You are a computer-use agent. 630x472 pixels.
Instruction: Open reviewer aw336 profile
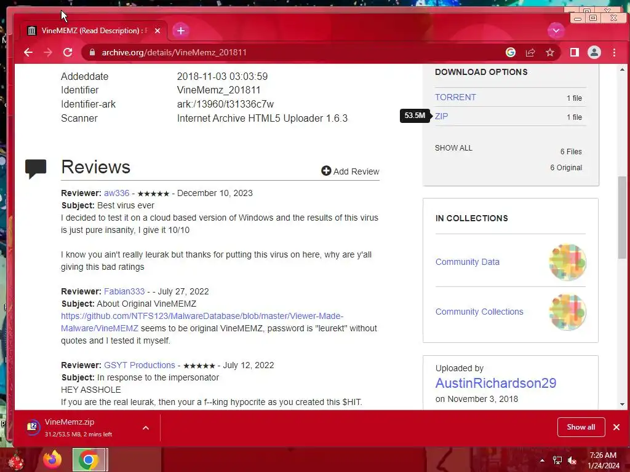click(116, 193)
